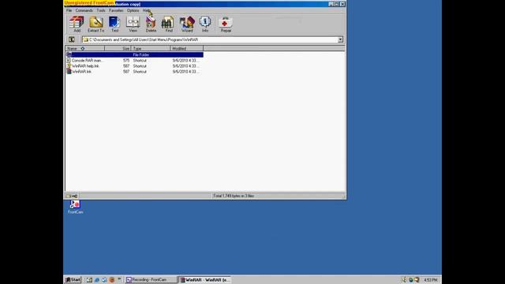Sort list by Size column header

tap(118, 48)
